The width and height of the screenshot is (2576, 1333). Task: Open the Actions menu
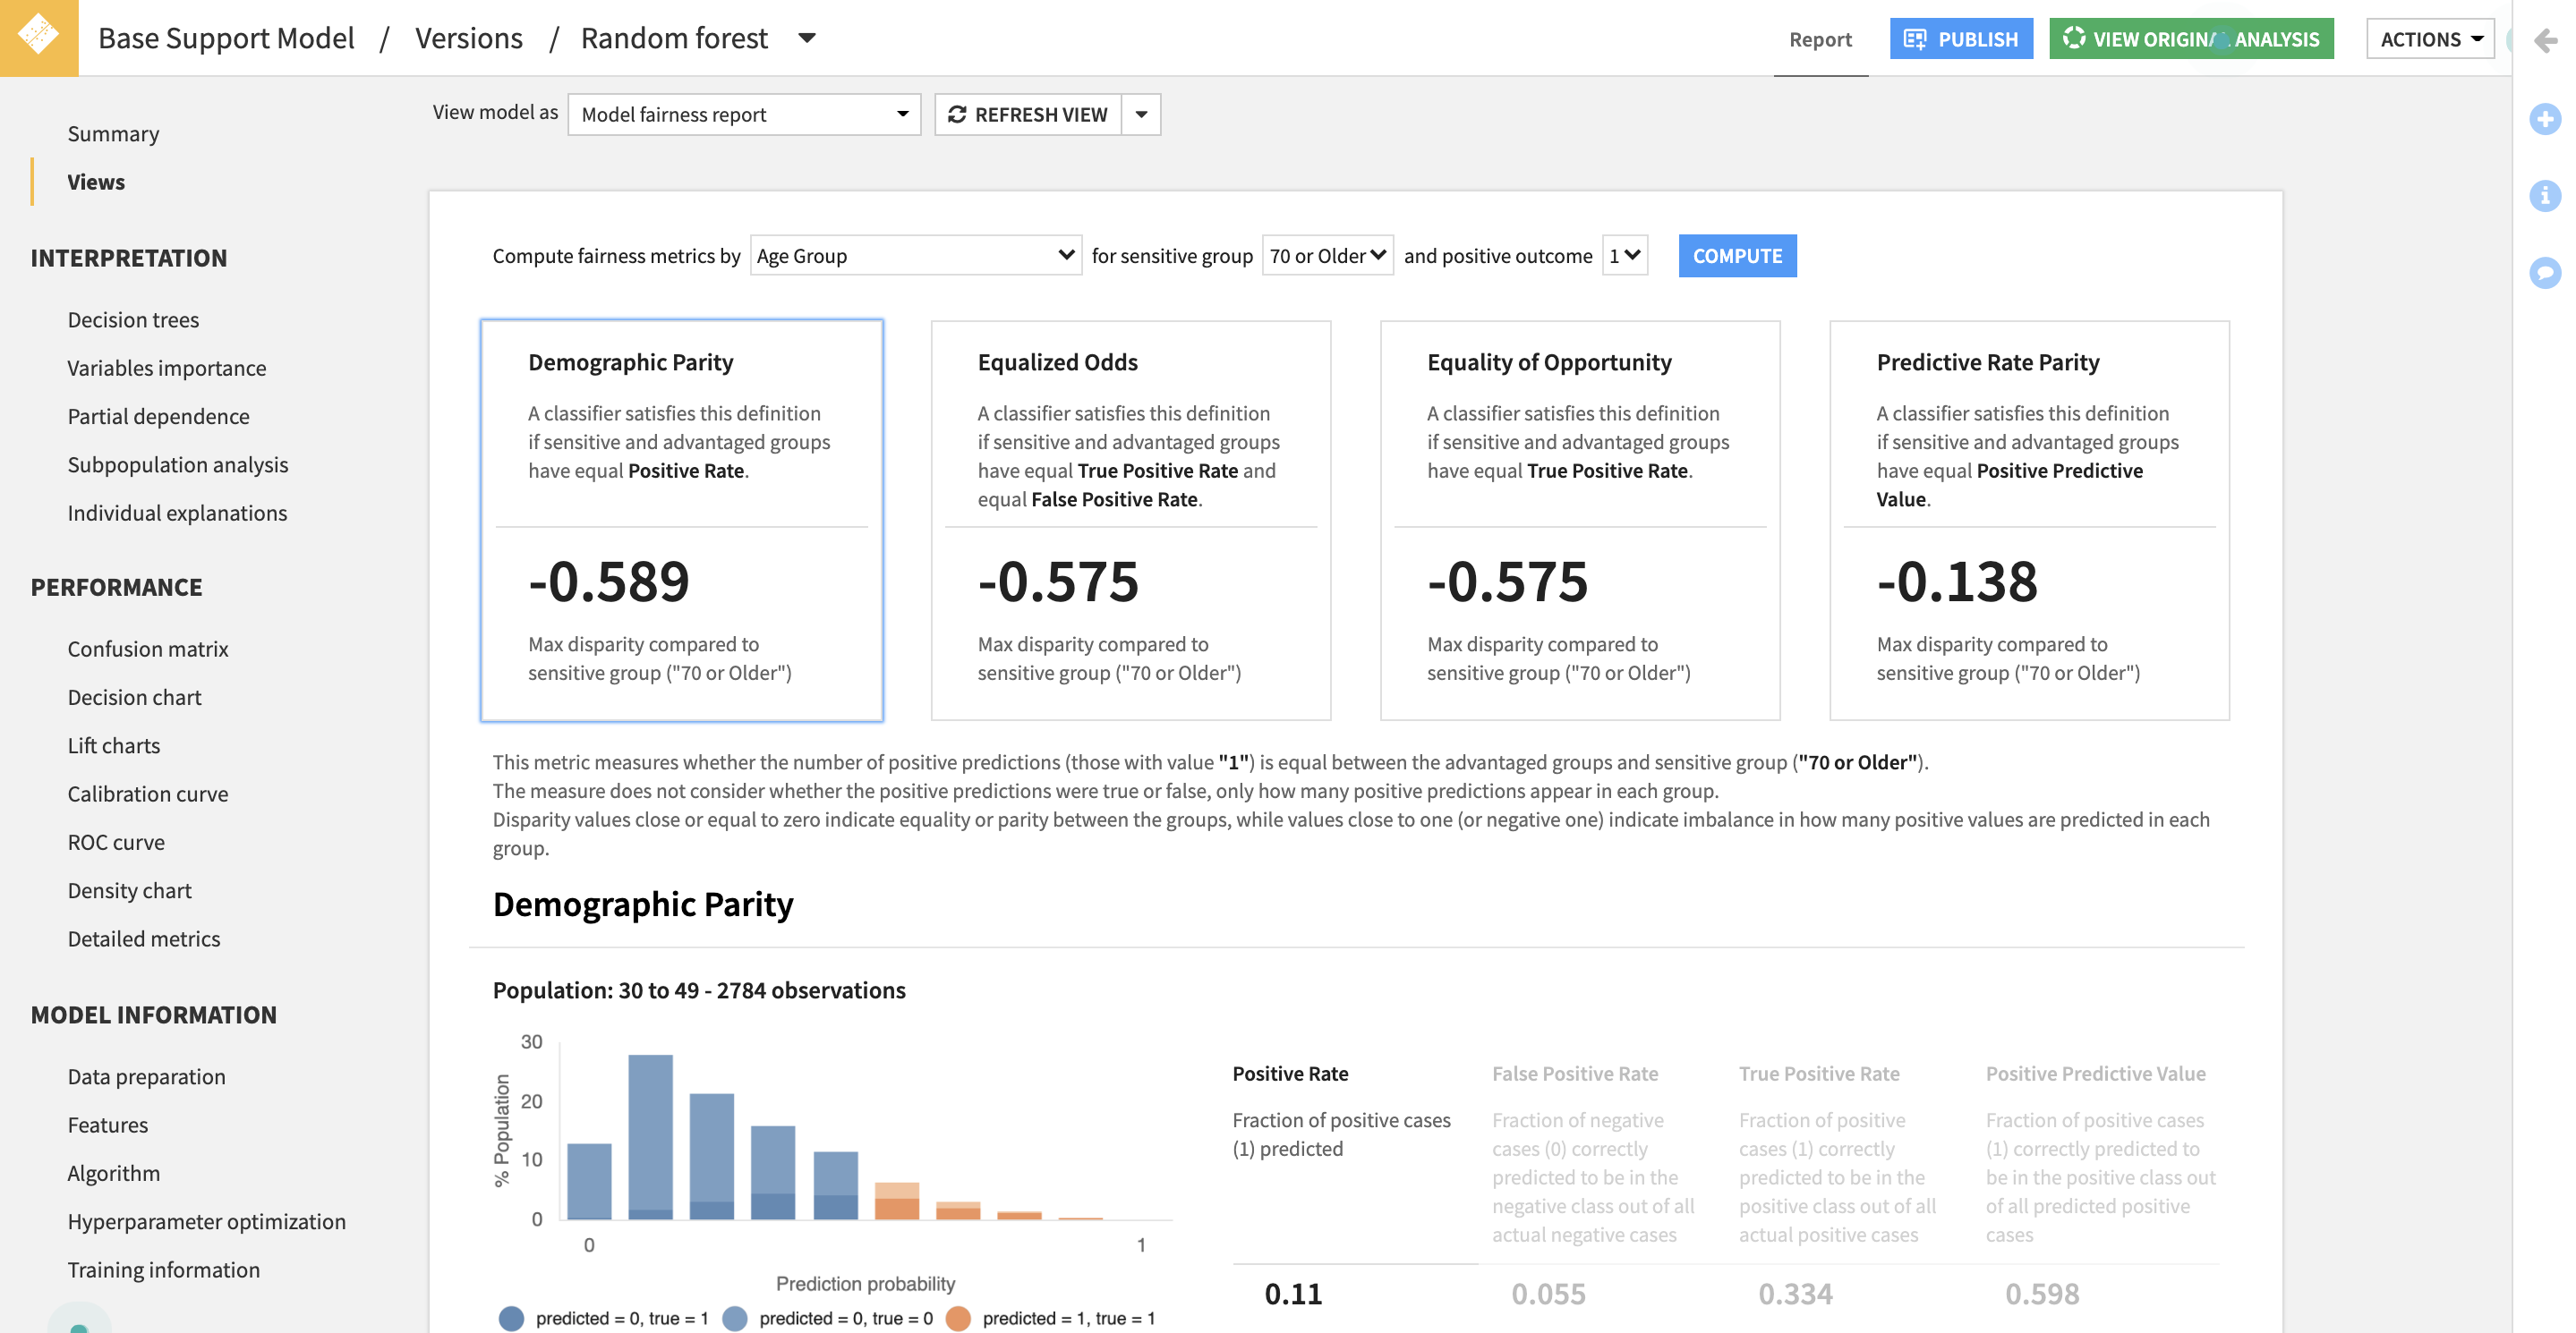click(2430, 40)
